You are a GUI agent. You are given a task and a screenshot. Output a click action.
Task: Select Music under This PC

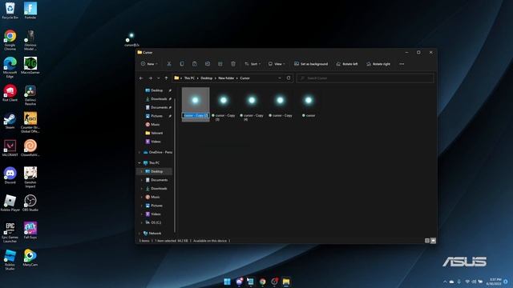pyautogui.click(x=155, y=197)
